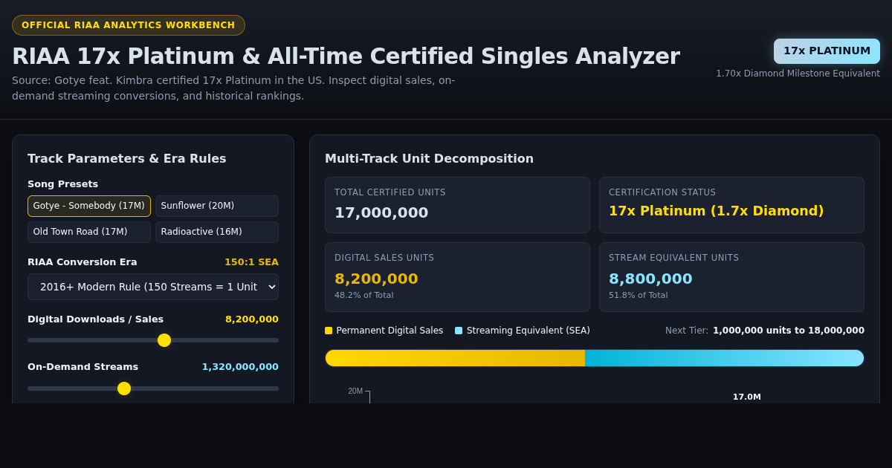The height and width of the screenshot is (468, 892).
Task: Click the page title RIAA 17x Platinum Analyzer
Action: point(346,56)
